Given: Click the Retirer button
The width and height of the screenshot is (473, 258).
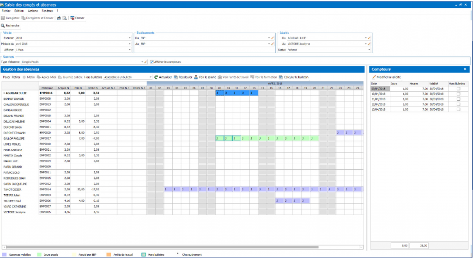Looking at the screenshot, I should pos(16,77).
